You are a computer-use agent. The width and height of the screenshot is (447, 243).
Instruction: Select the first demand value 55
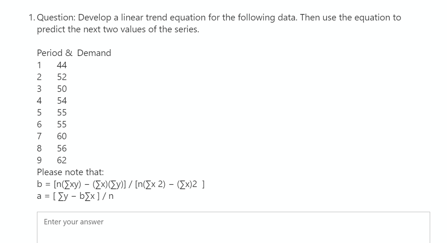(x=62, y=112)
